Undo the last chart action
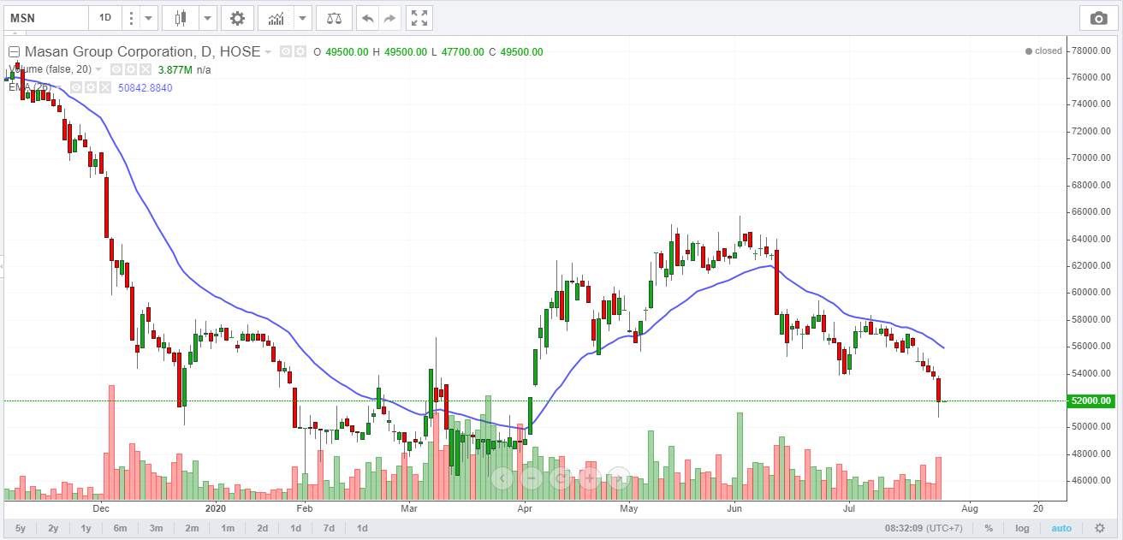The image size is (1123, 540). 367,17
